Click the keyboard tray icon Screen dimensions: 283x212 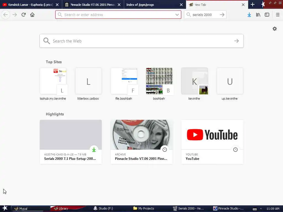255,209
